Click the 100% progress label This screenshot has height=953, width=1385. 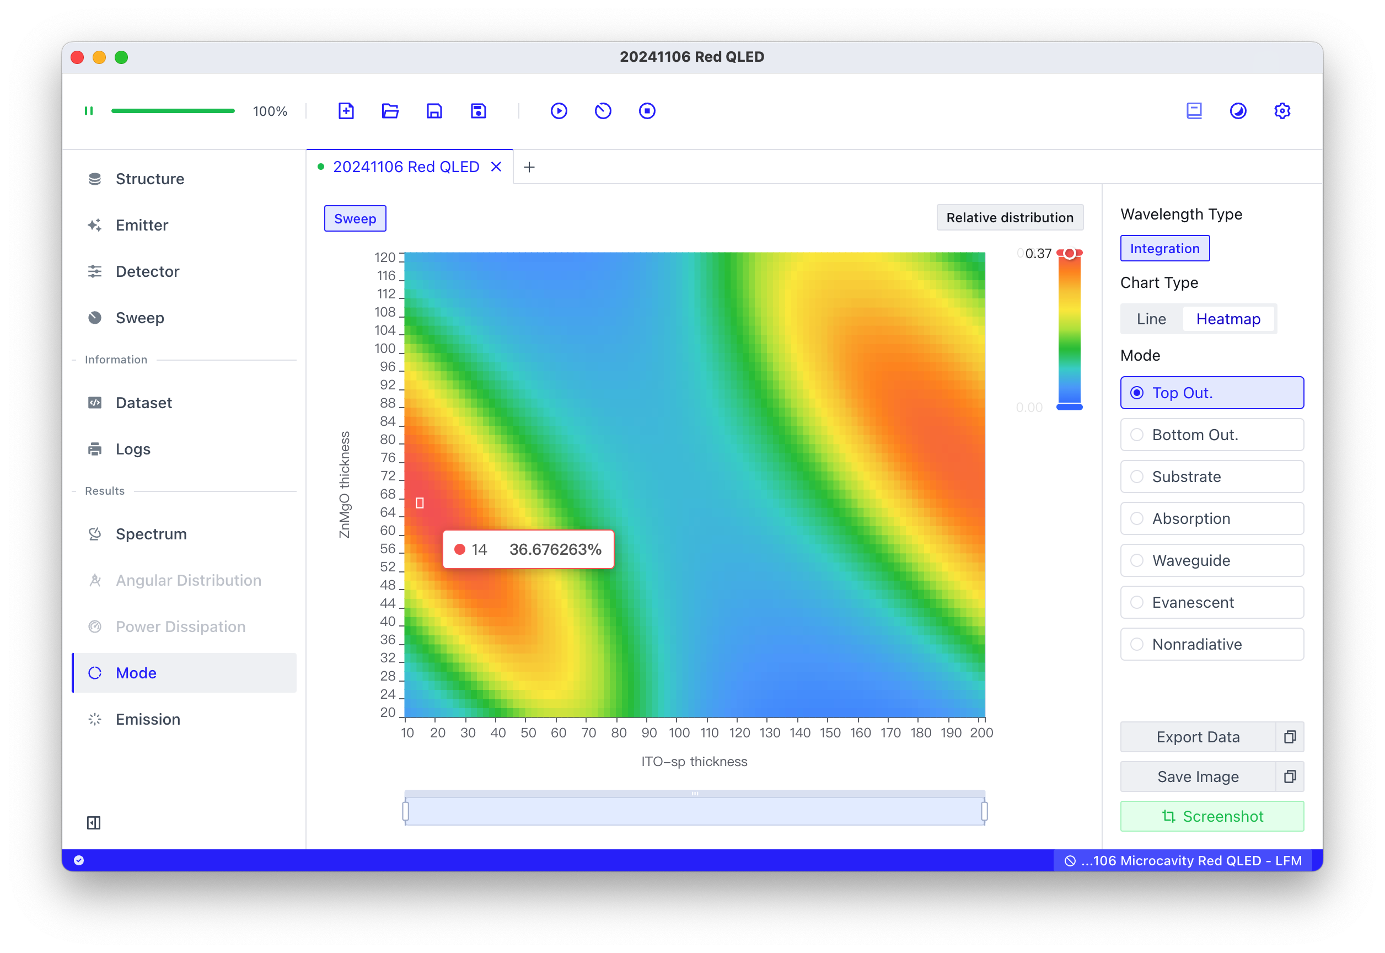pos(270,111)
